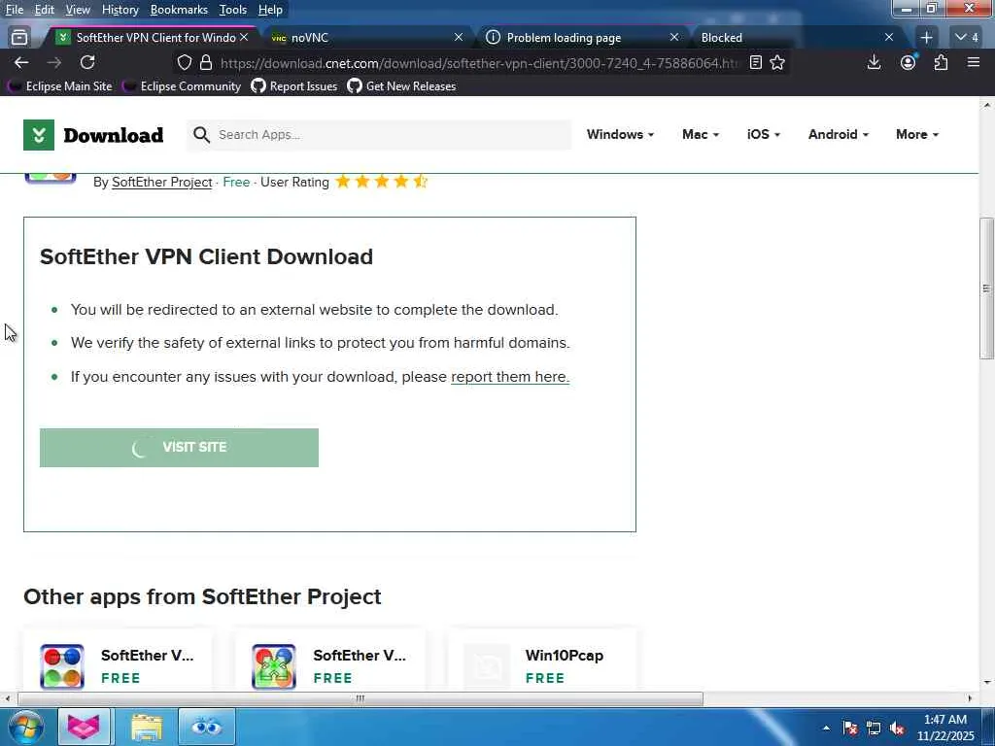Open the downloads panel arrow icon
This screenshot has width=995, height=746.
[874, 62]
